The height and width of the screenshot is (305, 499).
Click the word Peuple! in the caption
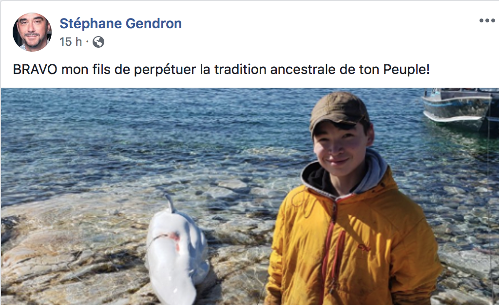406,69
